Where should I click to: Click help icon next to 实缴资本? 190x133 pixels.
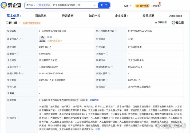(107, 53)
